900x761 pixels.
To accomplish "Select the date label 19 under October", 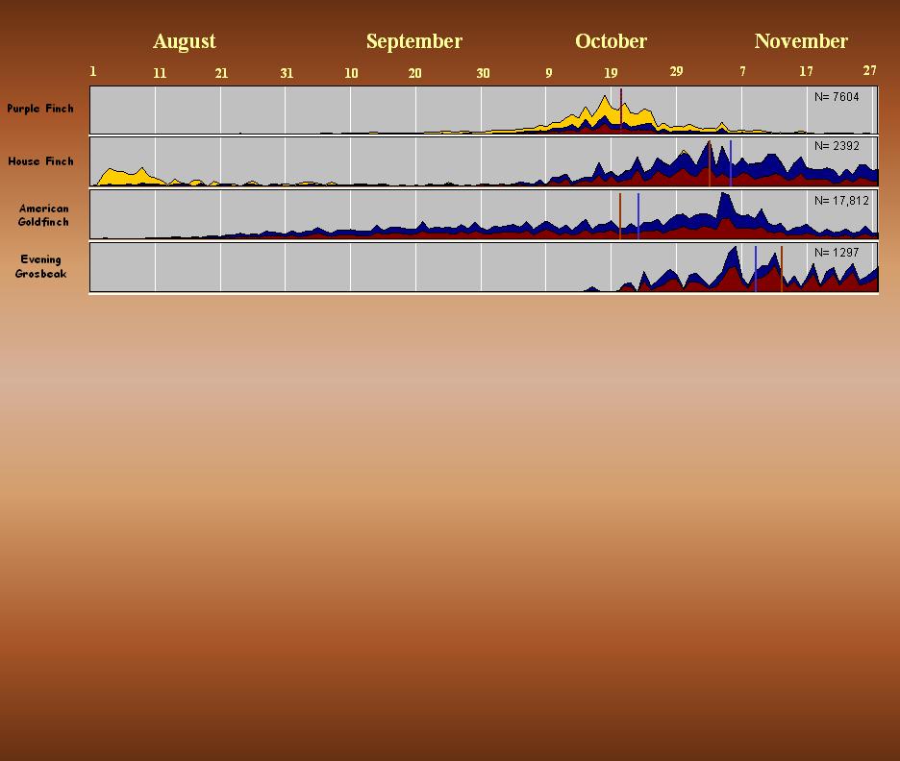I will 611,73.
